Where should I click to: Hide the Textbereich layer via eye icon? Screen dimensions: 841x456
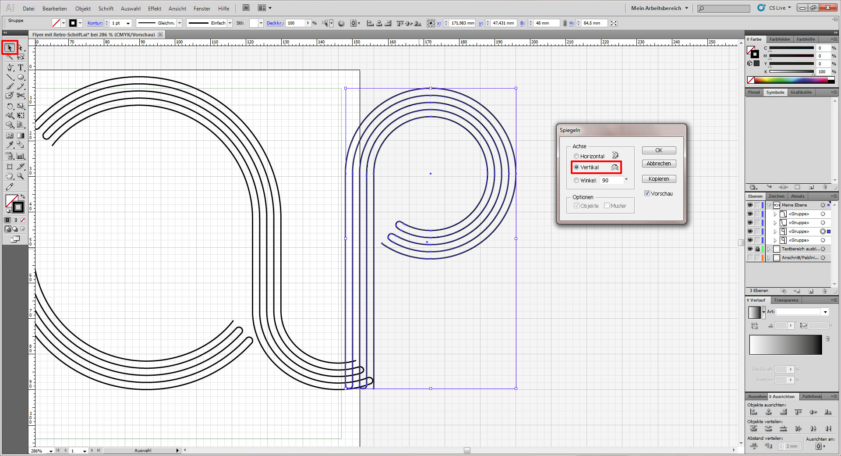[x=750, y=249]
